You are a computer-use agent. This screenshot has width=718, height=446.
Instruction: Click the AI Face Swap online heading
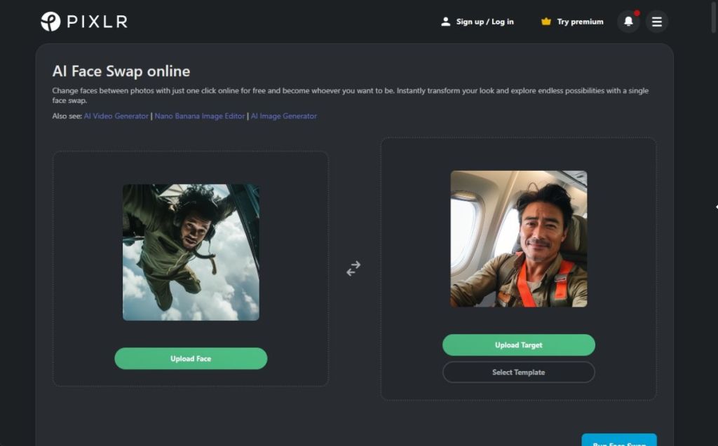pyautogui.click(x=121, y=71)
